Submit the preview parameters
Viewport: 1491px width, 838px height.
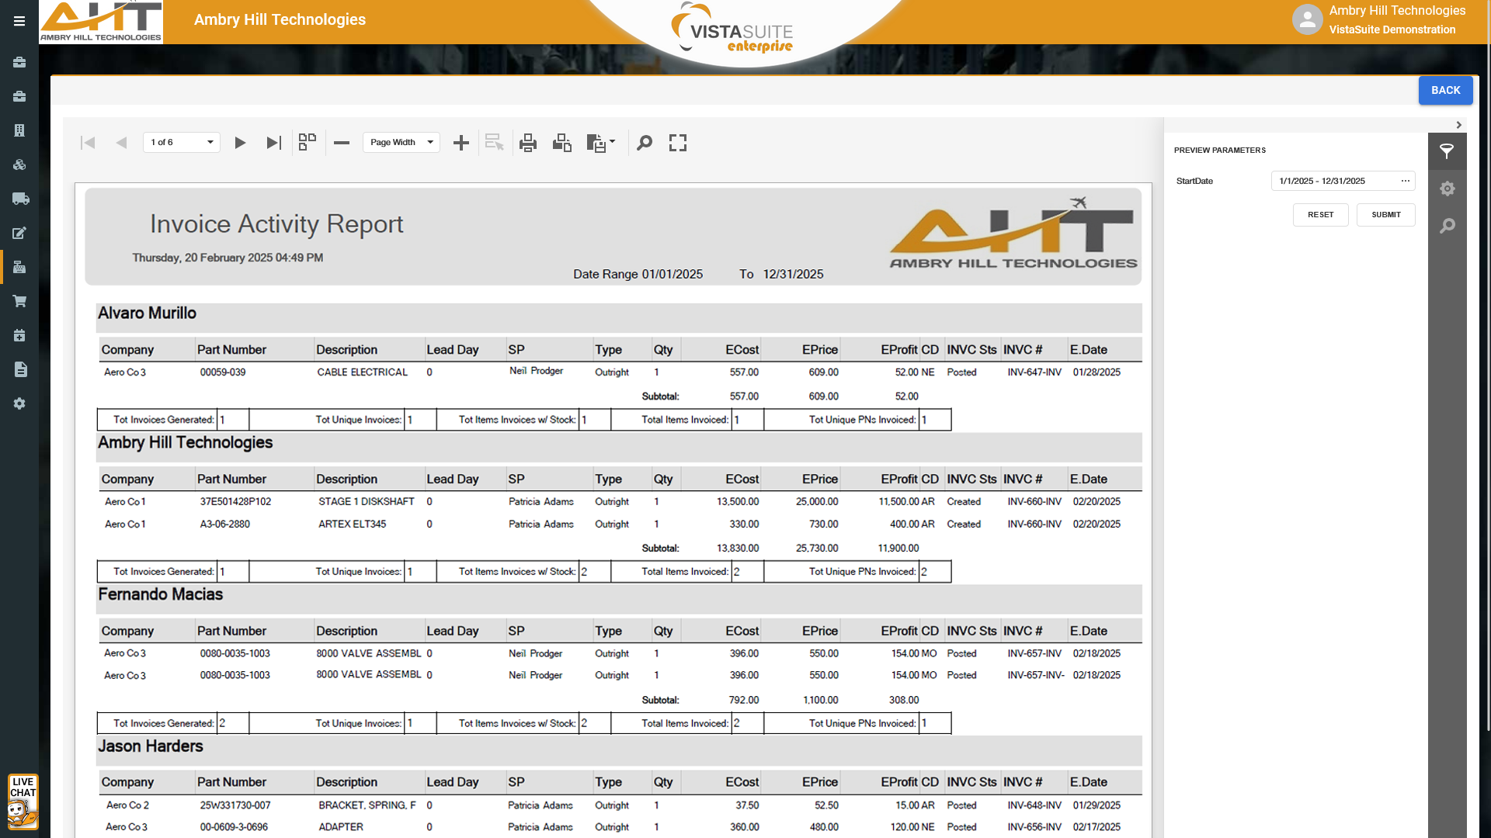click(1385, 215)
